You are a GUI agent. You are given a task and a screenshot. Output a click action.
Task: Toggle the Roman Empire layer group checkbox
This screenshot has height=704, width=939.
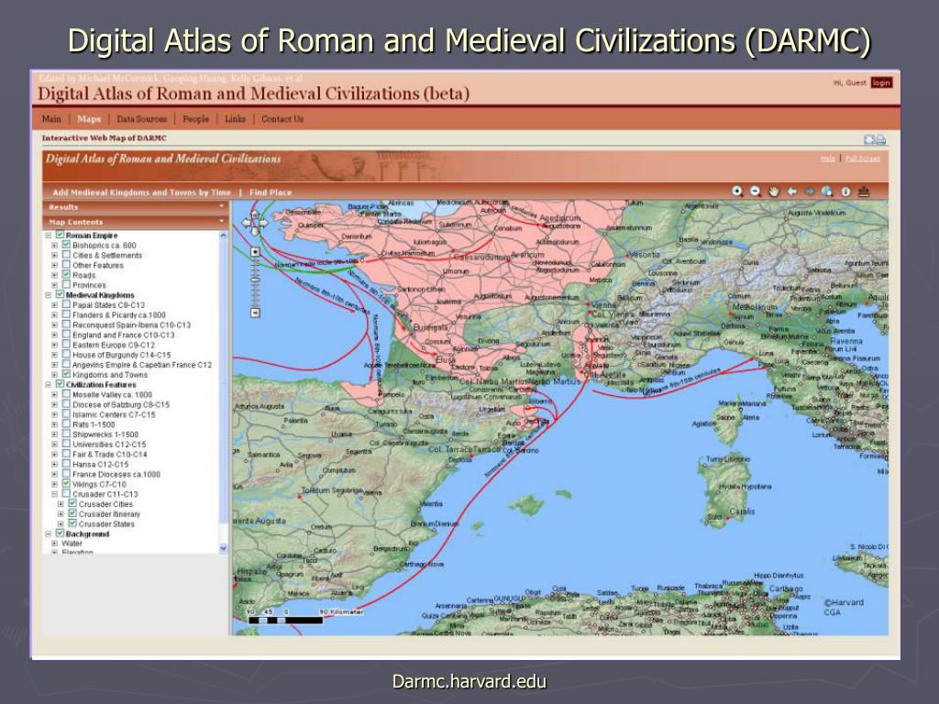point(60,235)
